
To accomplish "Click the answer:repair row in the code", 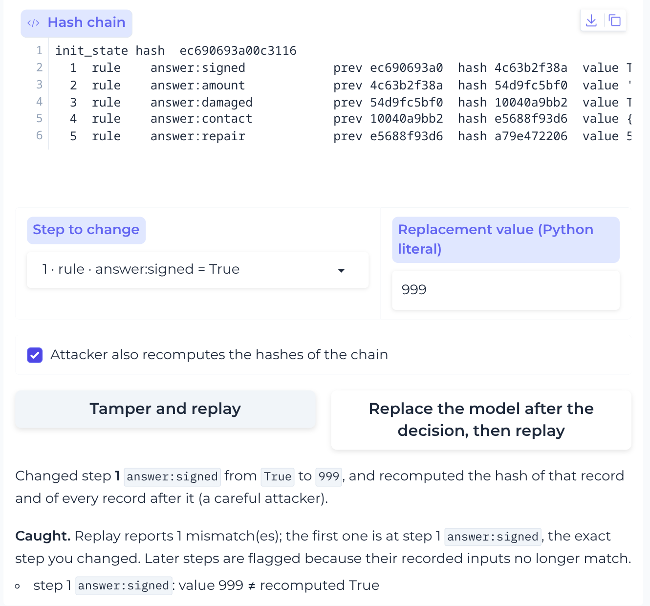I will tap(342, 136).
